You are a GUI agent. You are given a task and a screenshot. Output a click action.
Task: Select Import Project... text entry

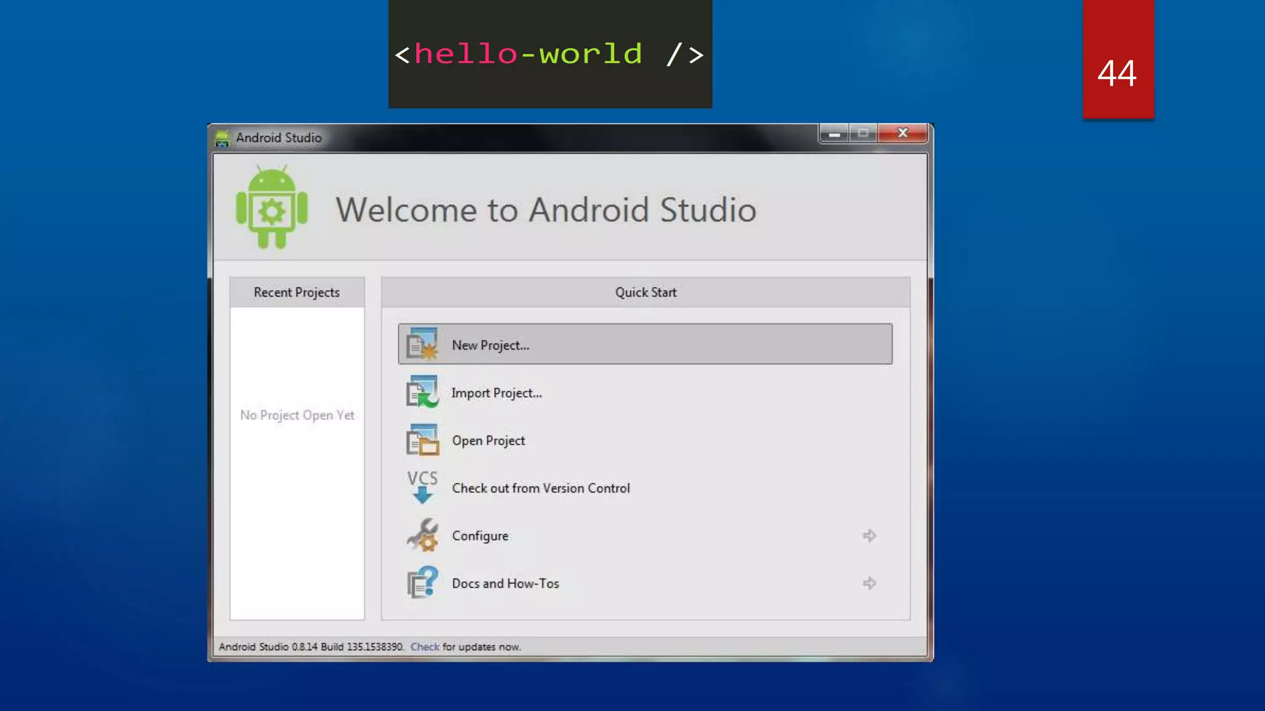tap(497, 393)
